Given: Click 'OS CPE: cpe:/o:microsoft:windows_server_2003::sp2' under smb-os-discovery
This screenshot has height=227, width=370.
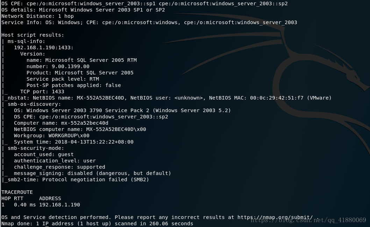Looking at the screenshot, I should 91,117.
